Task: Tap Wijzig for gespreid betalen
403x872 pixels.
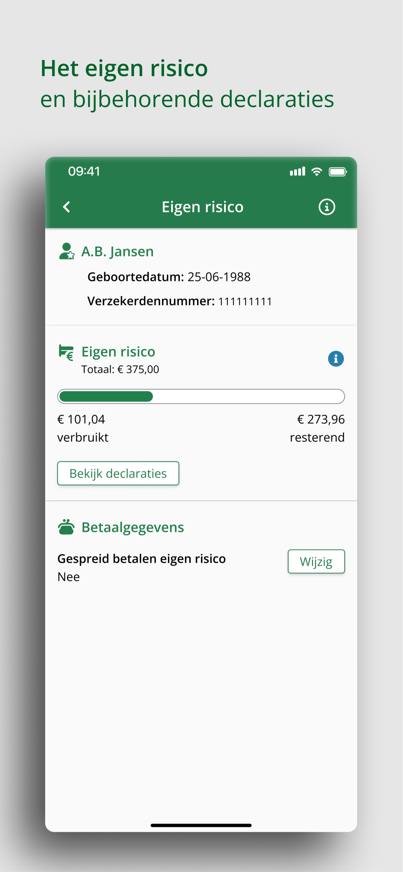Action: pos(316,561)
